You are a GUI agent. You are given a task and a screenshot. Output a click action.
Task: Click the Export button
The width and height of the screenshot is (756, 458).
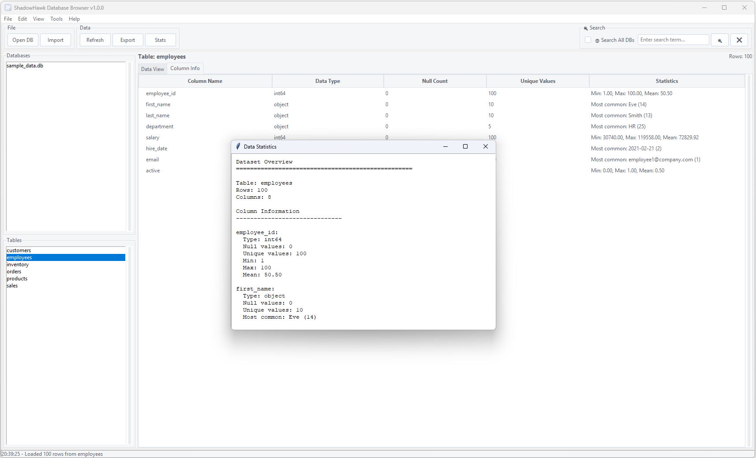coord(128,40)
